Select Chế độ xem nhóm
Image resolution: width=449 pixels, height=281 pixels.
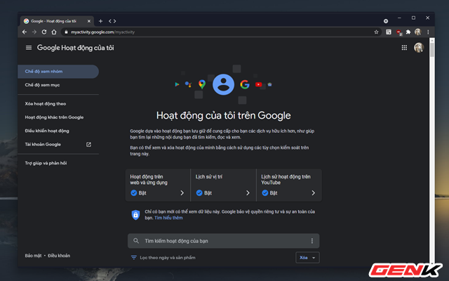(x=58, y=72)
